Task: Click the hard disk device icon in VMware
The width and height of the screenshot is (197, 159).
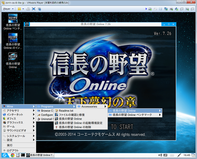Action: coord(150,9)
